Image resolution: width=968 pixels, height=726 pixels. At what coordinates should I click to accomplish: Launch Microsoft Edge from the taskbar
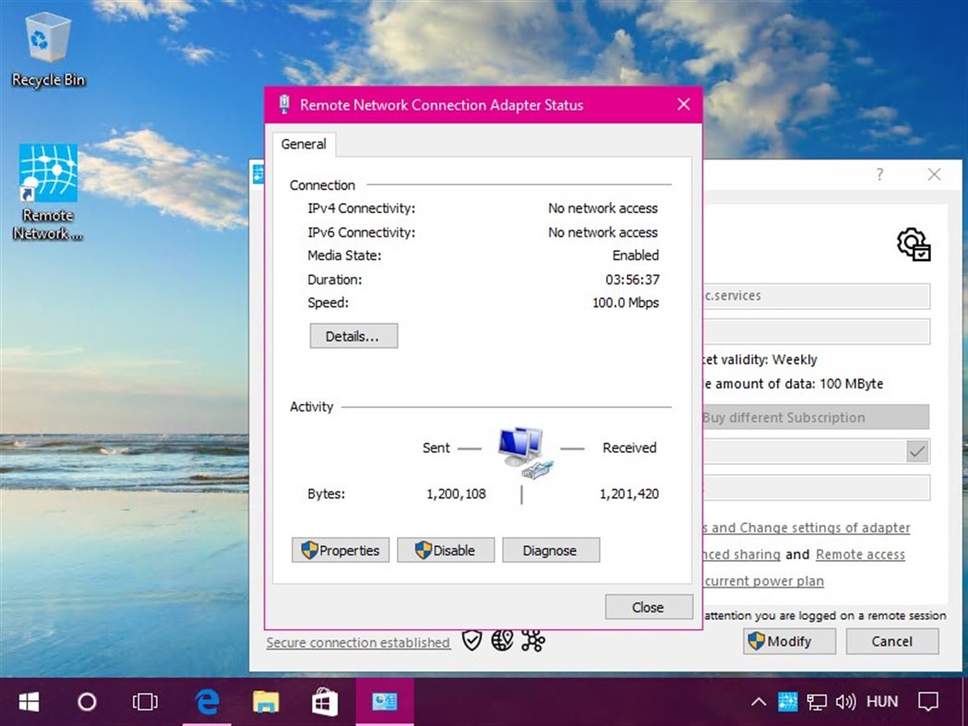207,701
